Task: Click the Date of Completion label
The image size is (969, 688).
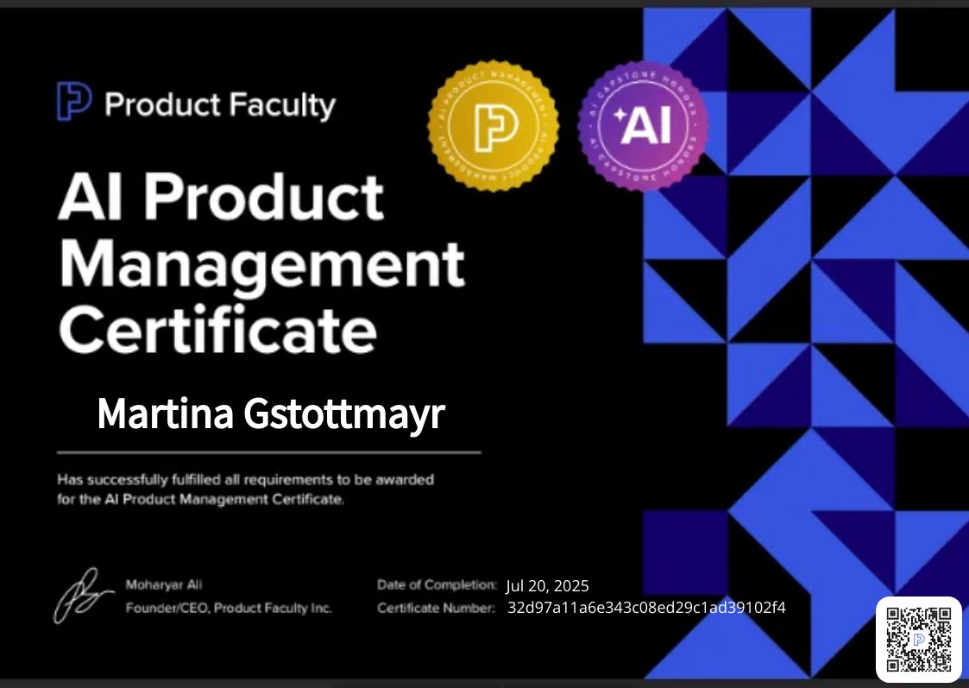Action: 435,584
